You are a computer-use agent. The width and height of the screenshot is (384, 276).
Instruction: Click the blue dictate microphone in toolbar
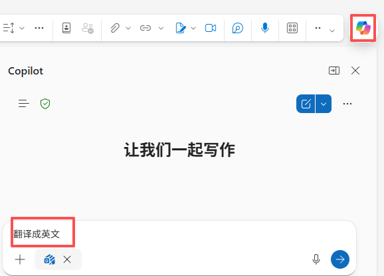click(264, 28)
